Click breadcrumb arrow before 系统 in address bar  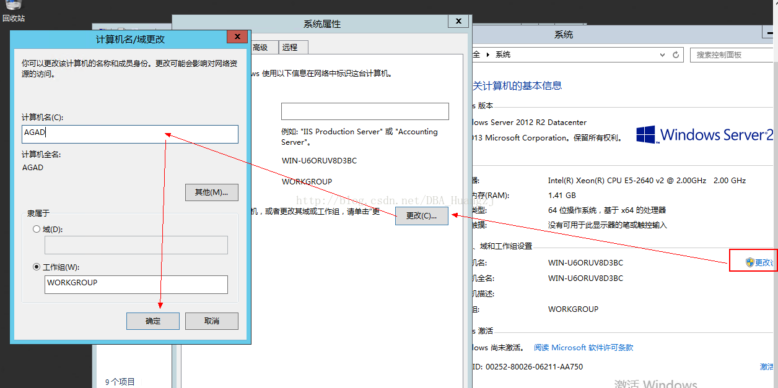(x=488, y=54)
